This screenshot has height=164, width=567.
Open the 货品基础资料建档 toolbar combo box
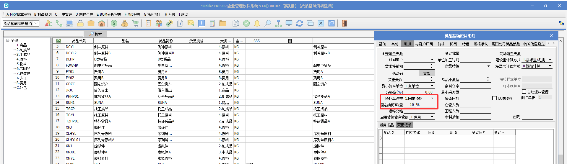(x=36, y=23)
